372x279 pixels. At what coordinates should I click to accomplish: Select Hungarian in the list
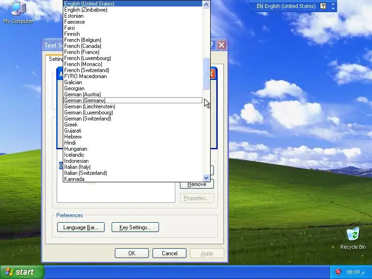click(x=133, y=149)
